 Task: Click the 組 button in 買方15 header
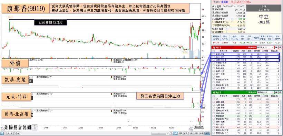click(x=280, y=47)
